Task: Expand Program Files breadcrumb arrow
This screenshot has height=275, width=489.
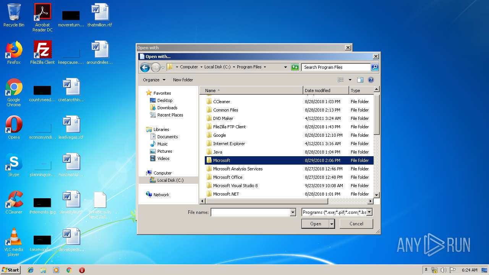Action: pos(265,67)
